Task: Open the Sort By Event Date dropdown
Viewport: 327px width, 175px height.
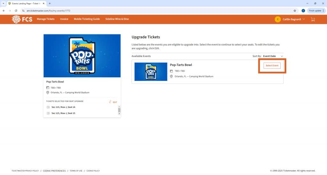Action: 273,56
